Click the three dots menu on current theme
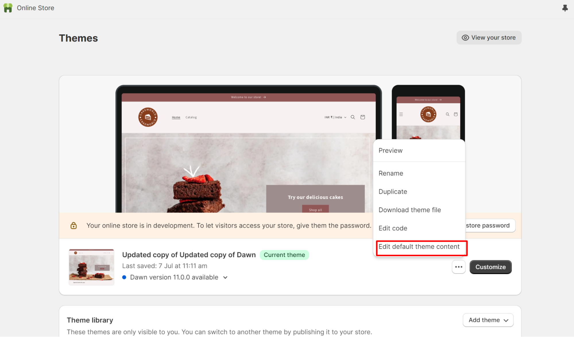 pos(459,267)
